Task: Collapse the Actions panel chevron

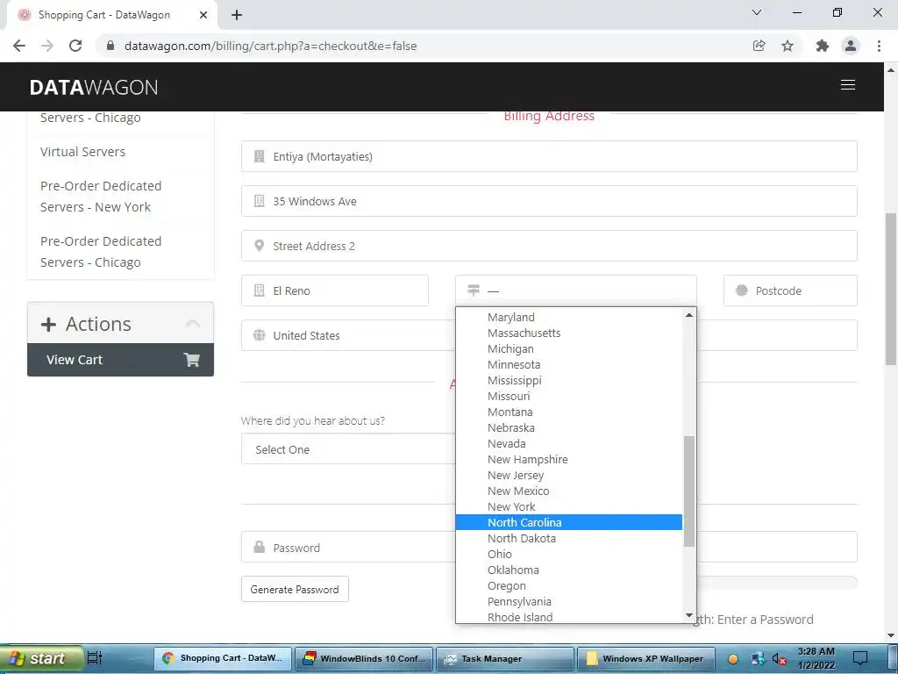Action: click(x=193, y=323)
